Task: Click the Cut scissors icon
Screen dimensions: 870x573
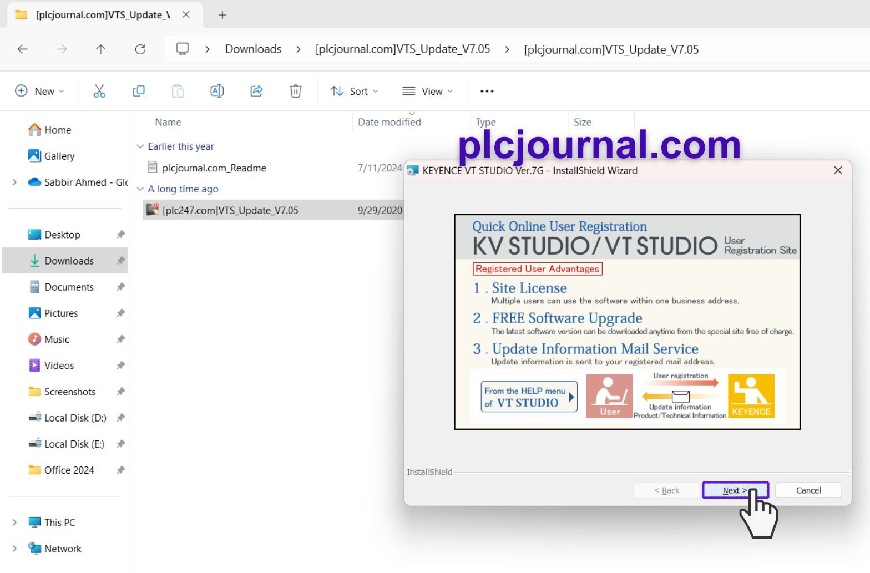Action: click(99, 91)
